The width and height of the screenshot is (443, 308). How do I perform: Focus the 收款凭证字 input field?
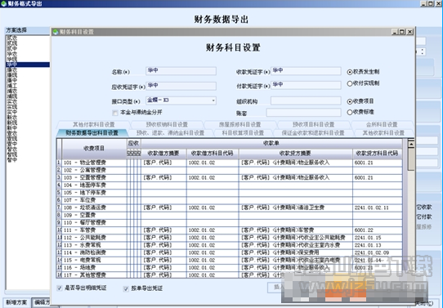306,71
